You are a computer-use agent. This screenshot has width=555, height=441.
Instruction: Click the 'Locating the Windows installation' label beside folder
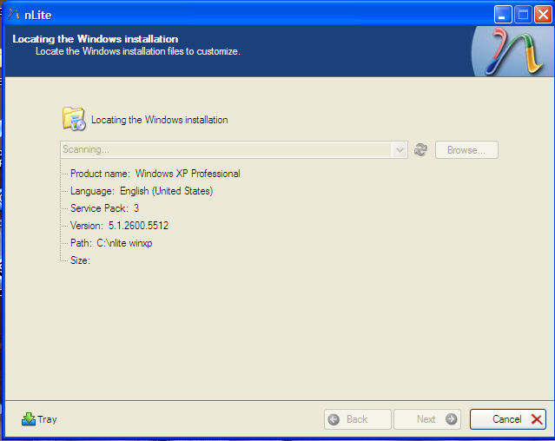coord(159,120)
